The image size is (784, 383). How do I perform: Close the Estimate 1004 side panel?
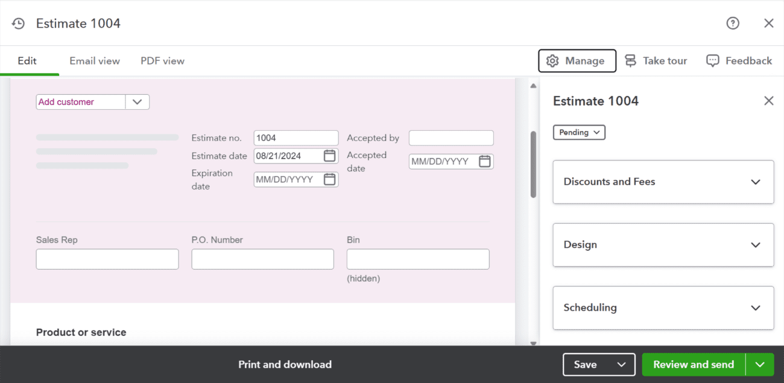pyautogui.click(x=768, y=101)
